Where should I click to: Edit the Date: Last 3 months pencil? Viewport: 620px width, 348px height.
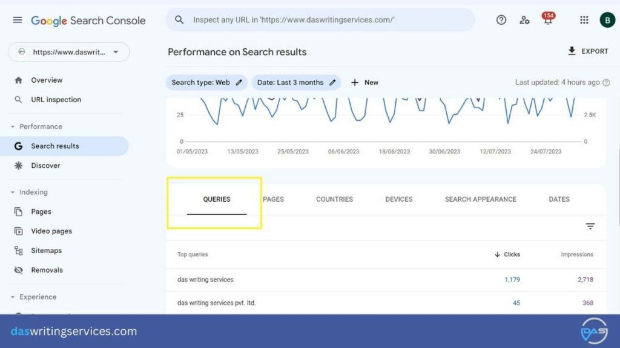(x=332, y=82)
